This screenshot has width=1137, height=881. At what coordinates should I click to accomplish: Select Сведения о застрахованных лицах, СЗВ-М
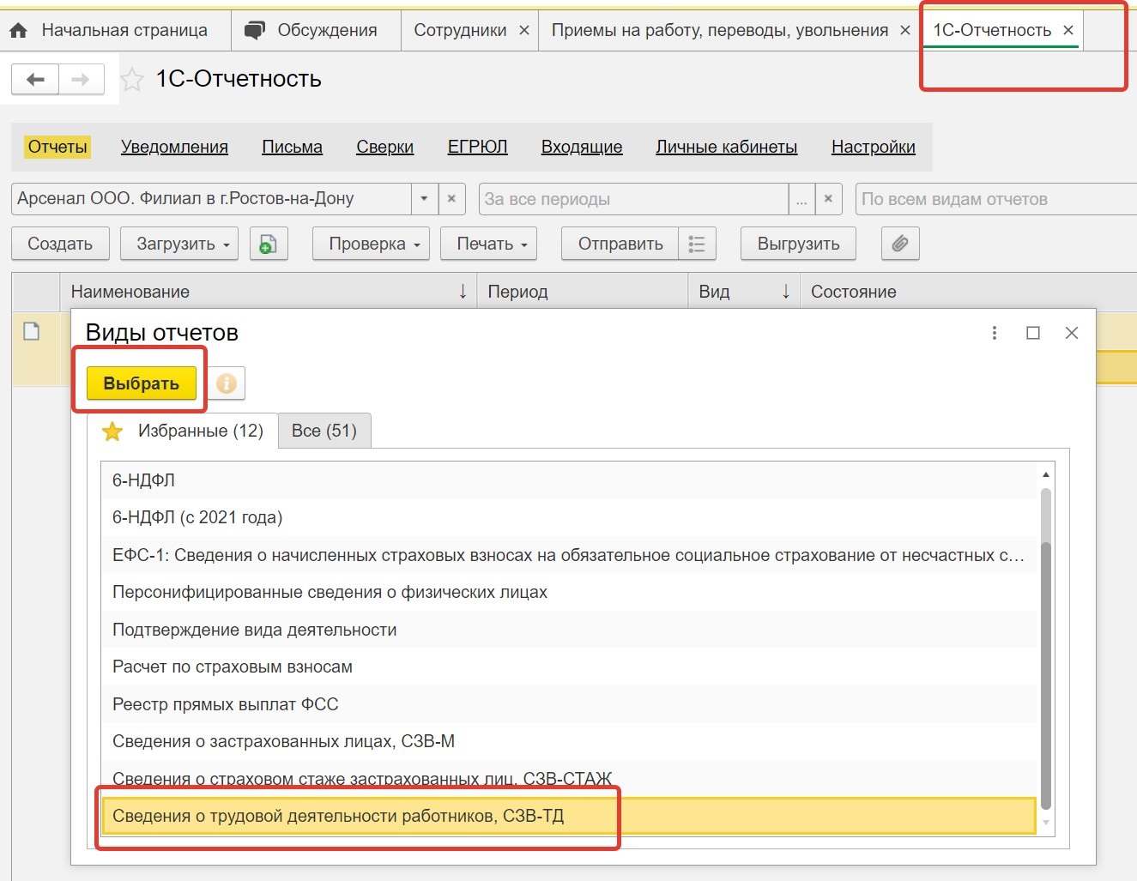[569, 741]
